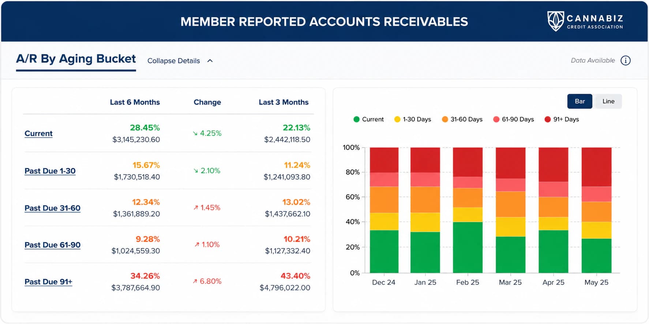
Task: Click the $3,145,230.60 amount
Action: click(x=136, y=140)
